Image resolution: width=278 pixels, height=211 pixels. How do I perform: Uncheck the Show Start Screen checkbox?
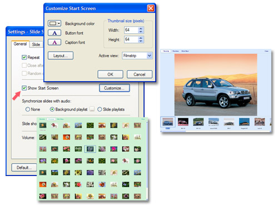(x=24, y=88)
